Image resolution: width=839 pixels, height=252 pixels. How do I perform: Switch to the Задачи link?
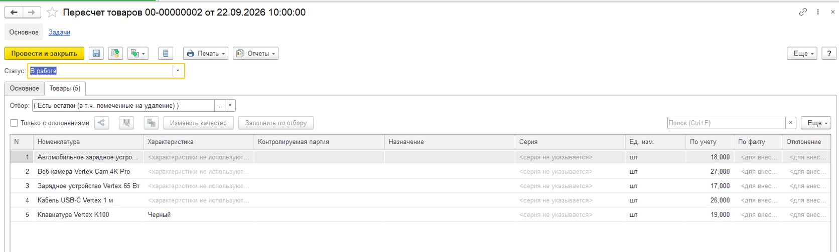59,32
